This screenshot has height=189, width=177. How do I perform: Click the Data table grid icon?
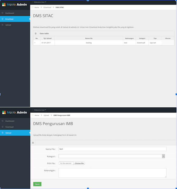tap(36, 34)
